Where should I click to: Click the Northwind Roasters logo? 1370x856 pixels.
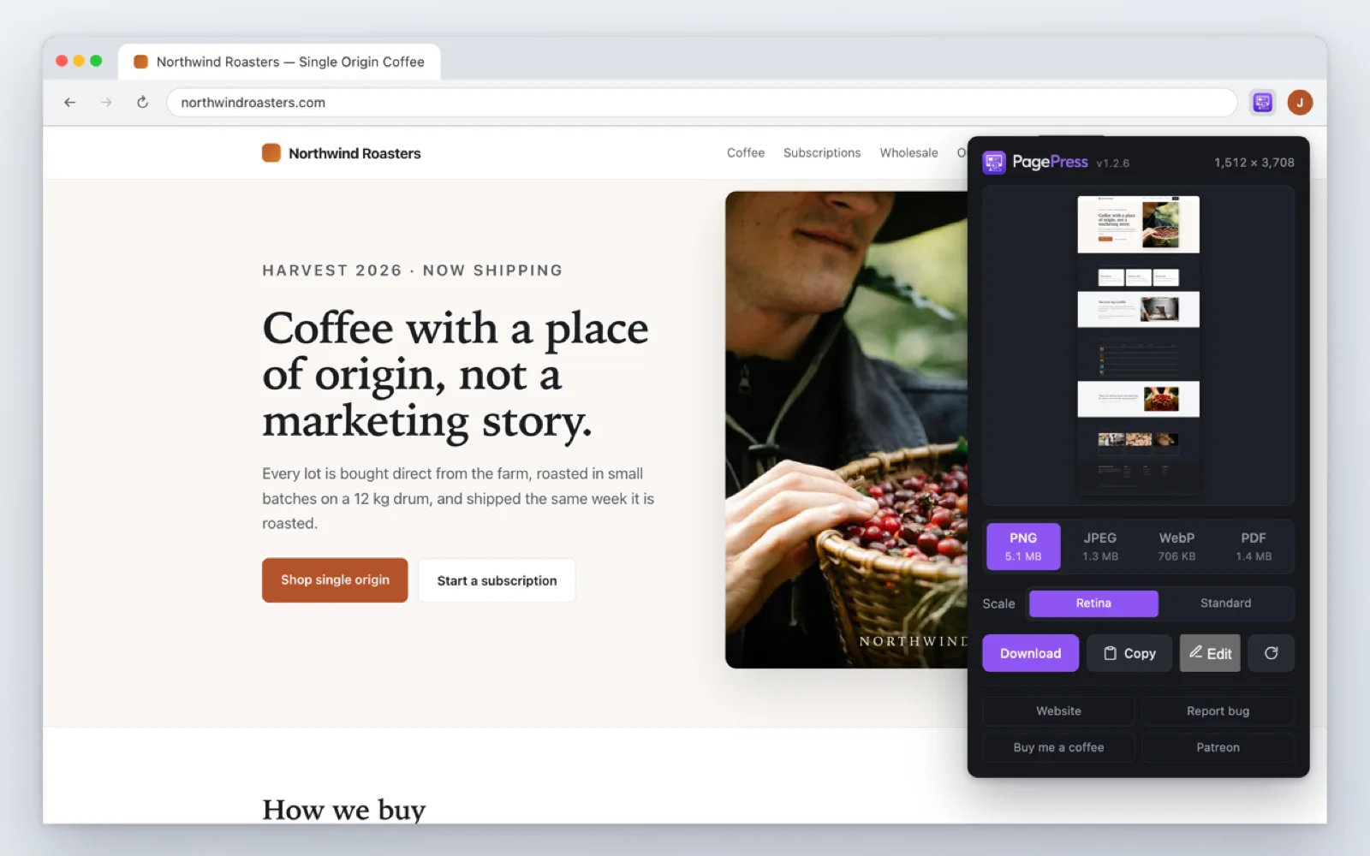[x=271, y=153]
